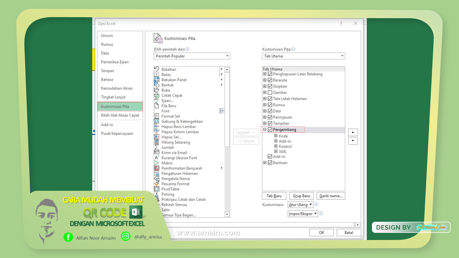The height and width of the screenshot is (258, 459).
Task: Click the Pemformatan Bersyarat icon
Action: [x=157, y=168]
